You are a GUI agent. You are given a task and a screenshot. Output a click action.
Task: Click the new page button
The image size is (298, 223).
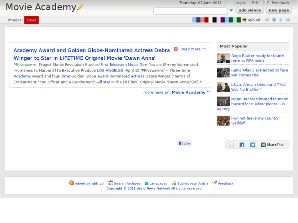(x=279, y=10)
